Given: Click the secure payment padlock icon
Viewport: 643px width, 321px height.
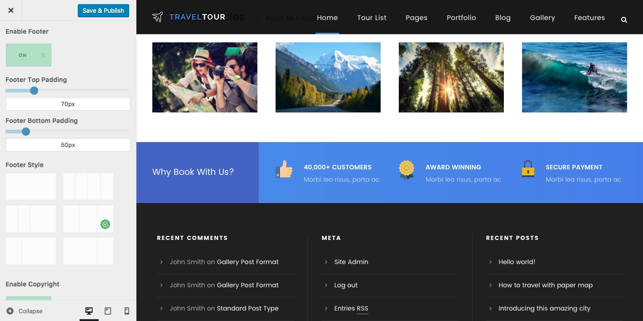Looking at the screenshot, I should 527,169.
